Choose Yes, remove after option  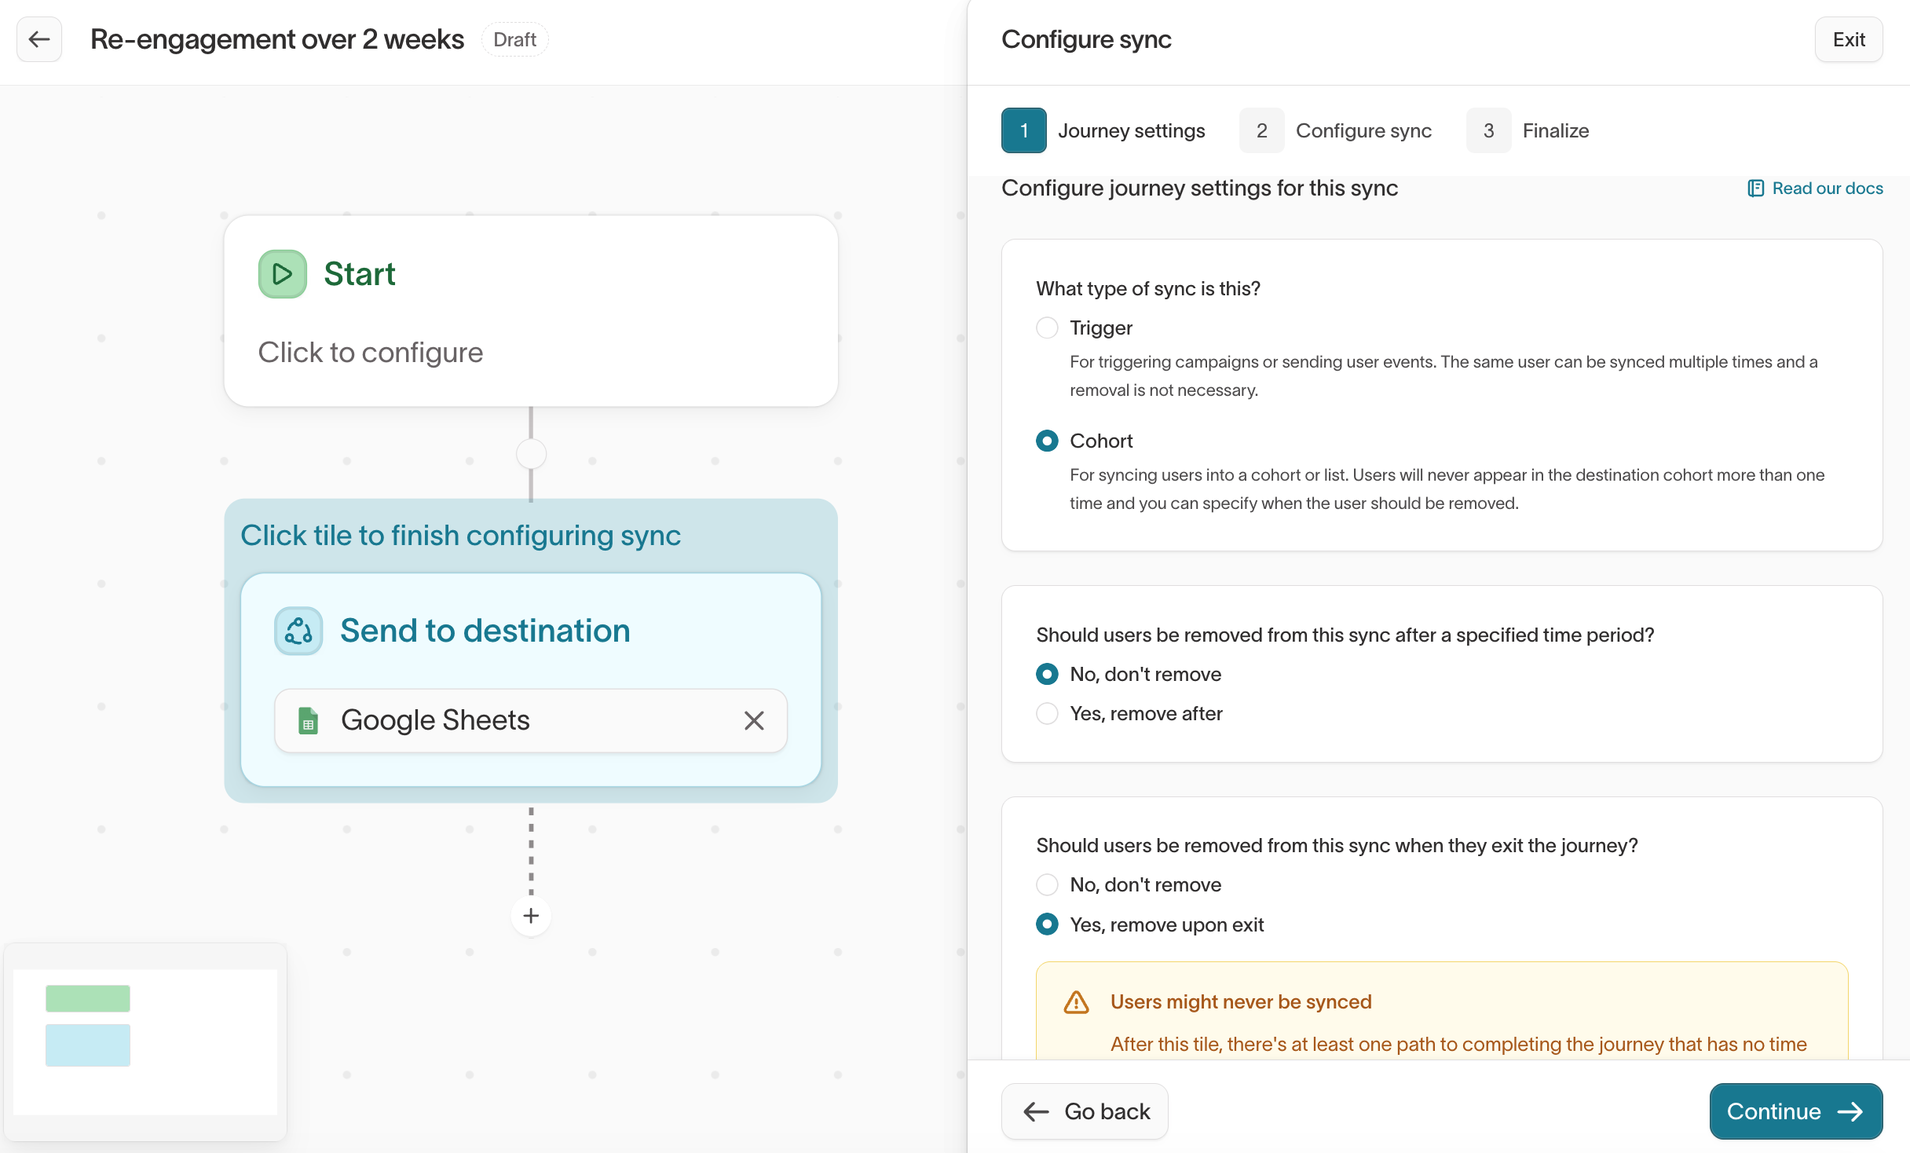1047,713
